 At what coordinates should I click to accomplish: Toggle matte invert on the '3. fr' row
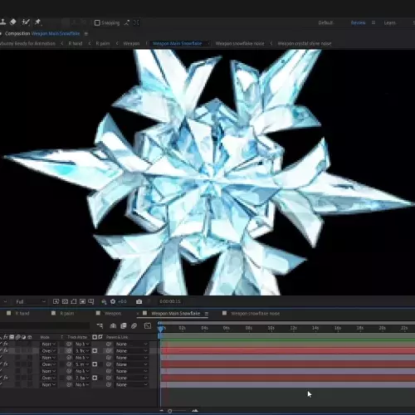click(95, 350)
